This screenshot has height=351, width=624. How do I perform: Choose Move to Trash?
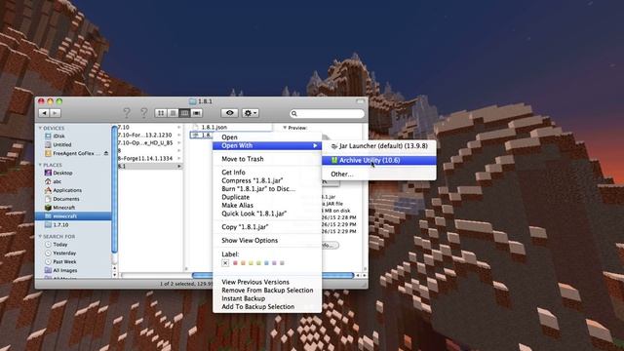pos(267,159)
